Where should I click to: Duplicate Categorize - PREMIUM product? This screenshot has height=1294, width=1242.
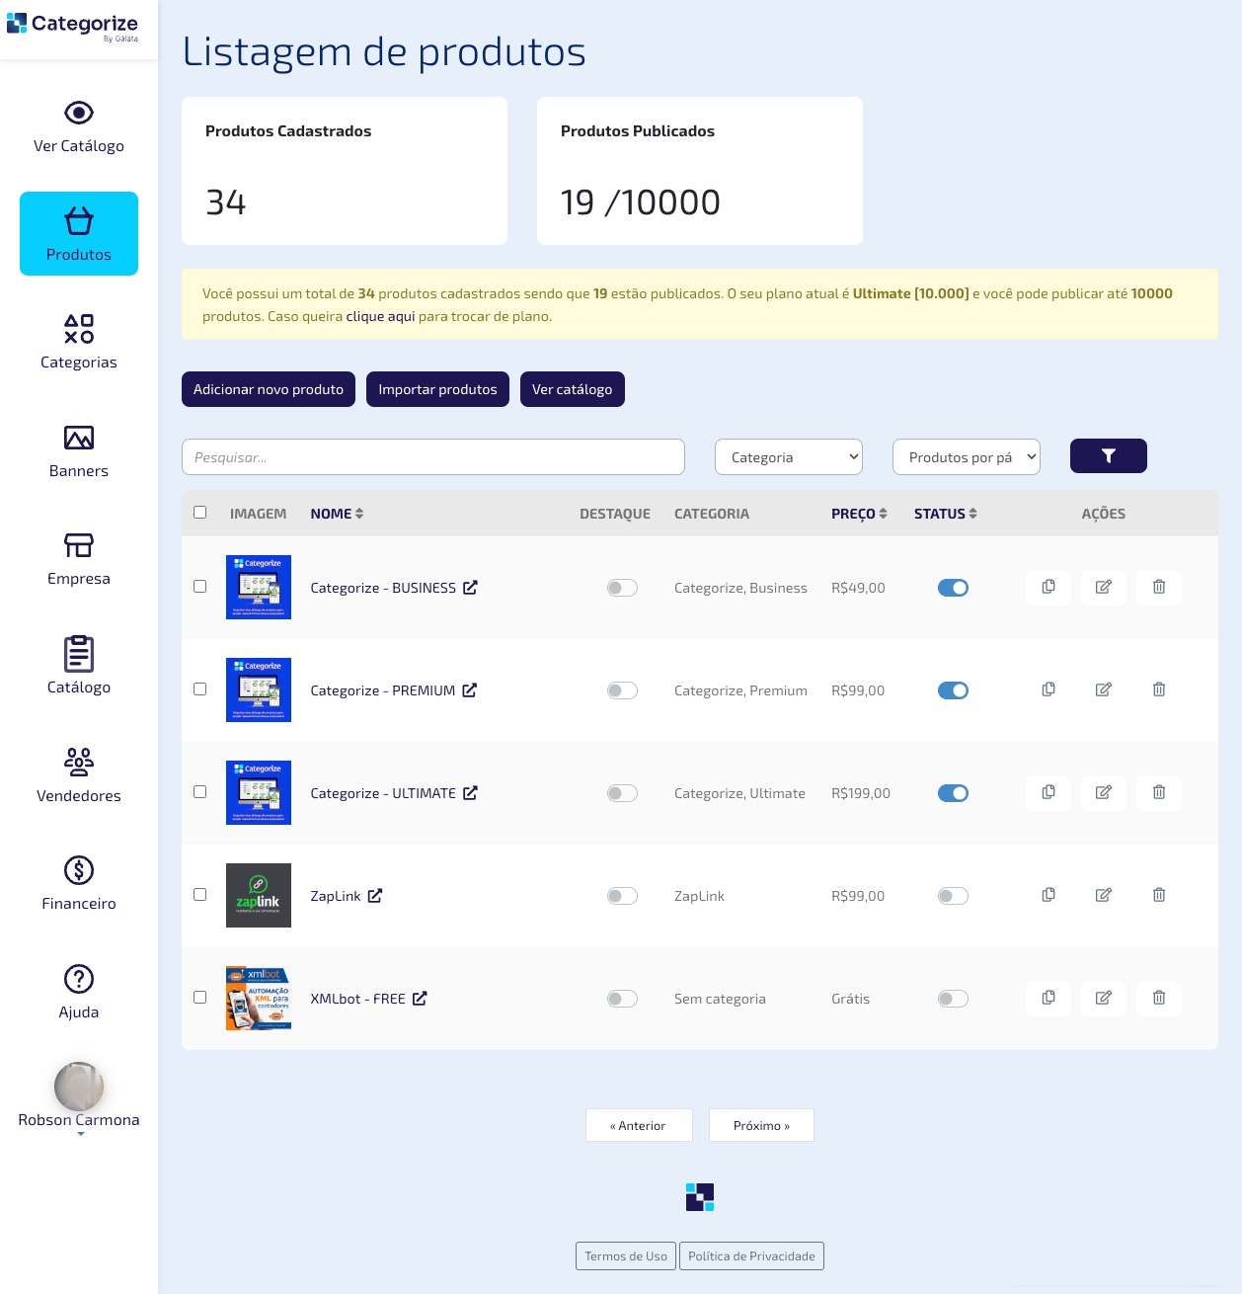tap(1048, 689)
